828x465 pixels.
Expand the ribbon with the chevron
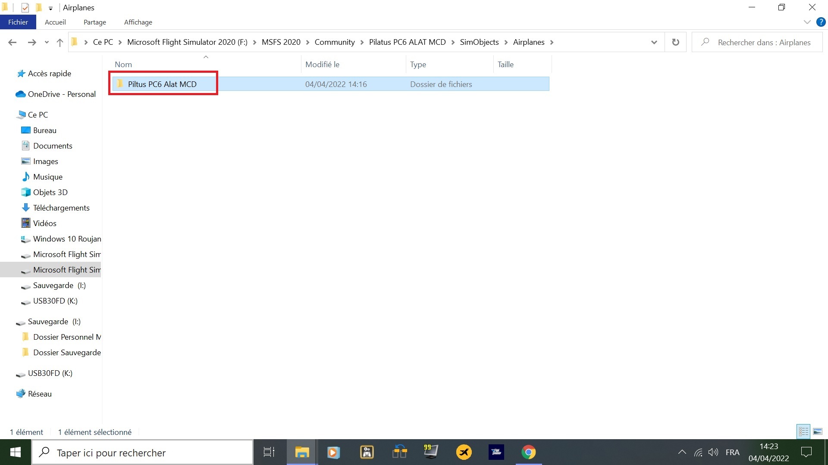coord(807,22)
